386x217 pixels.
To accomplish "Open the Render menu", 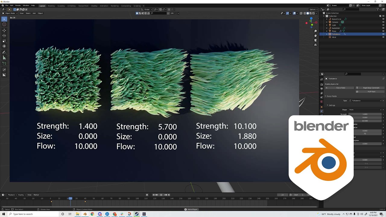I will pos(18,5).
